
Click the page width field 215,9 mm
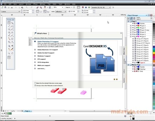pyautogui.click(x=27, y=11)
